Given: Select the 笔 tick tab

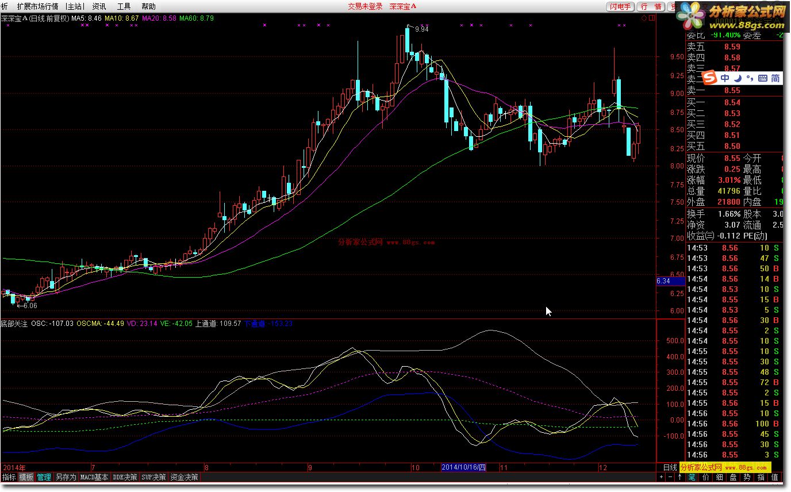Looking at the screenshot, I should click(692, 477).
